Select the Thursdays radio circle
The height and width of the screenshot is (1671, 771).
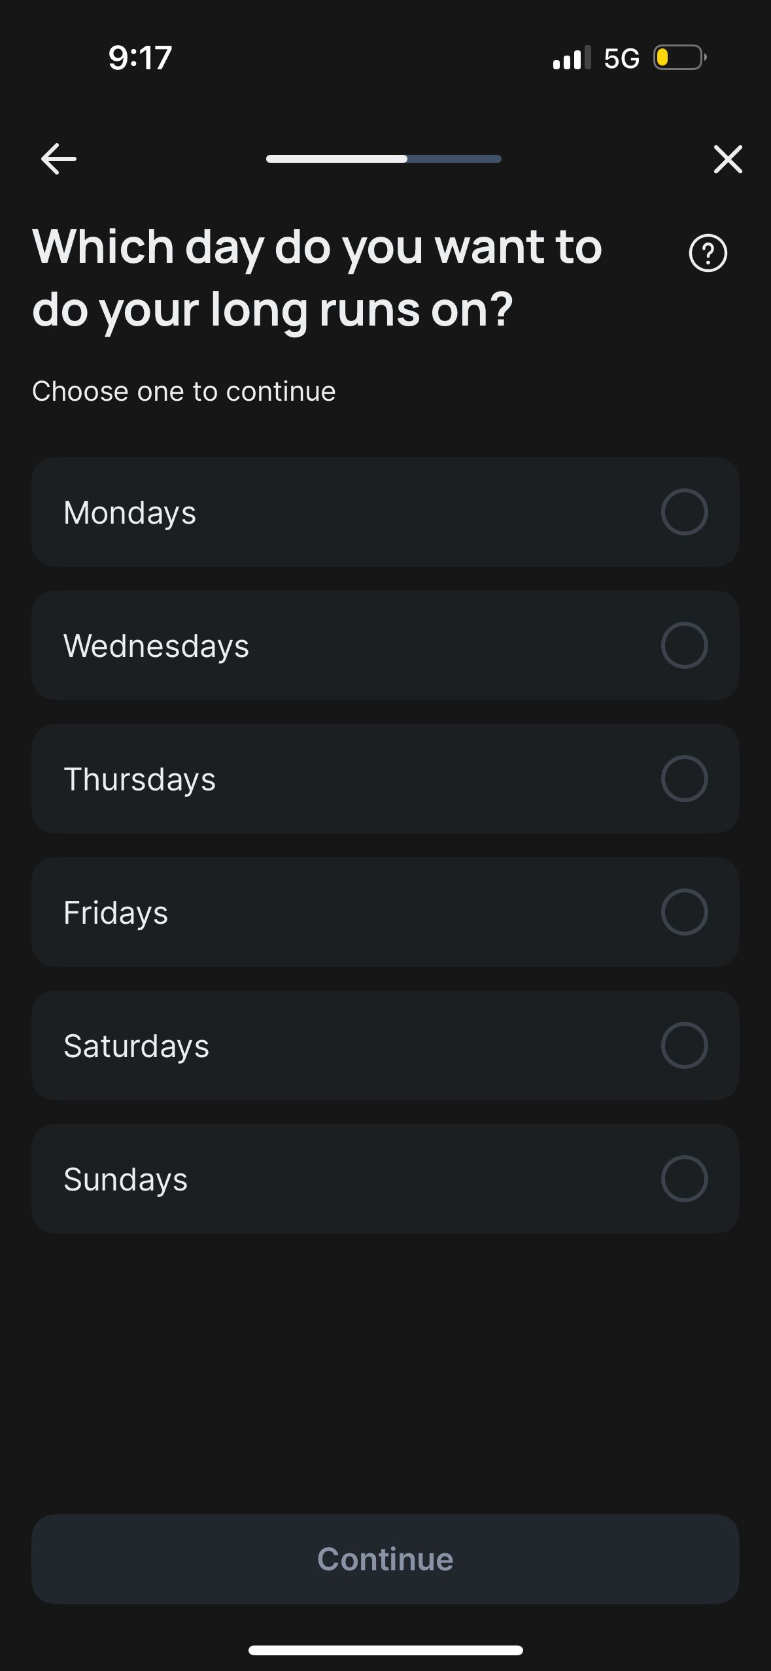click(684, 779)
